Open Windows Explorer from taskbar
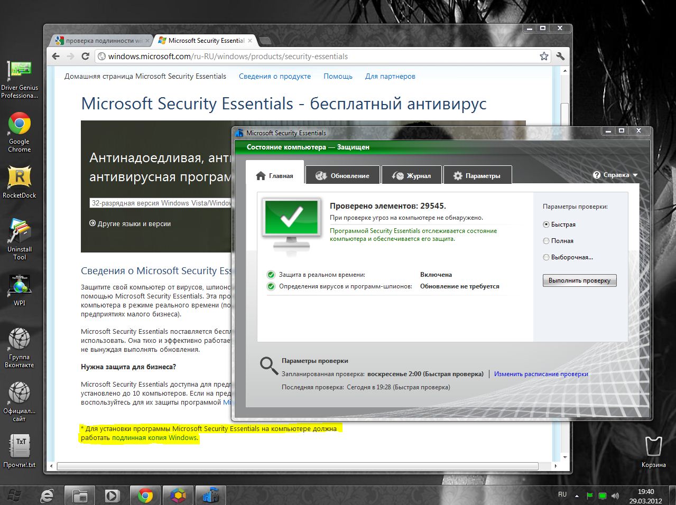This screenshot has height=505, width=676. [80, 495]
